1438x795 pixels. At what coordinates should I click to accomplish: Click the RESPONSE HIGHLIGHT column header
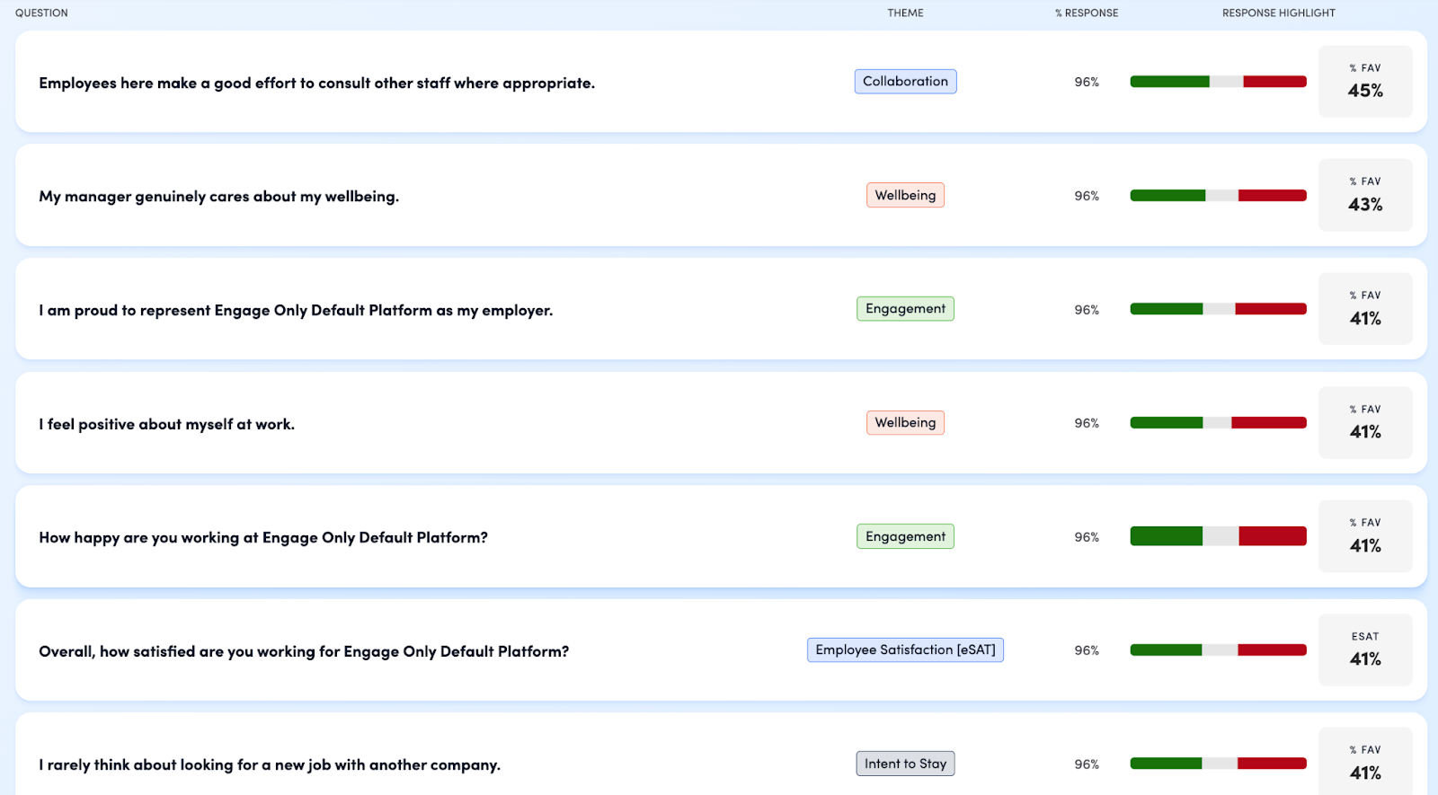pyautogui.click(x=1278, y=13)
